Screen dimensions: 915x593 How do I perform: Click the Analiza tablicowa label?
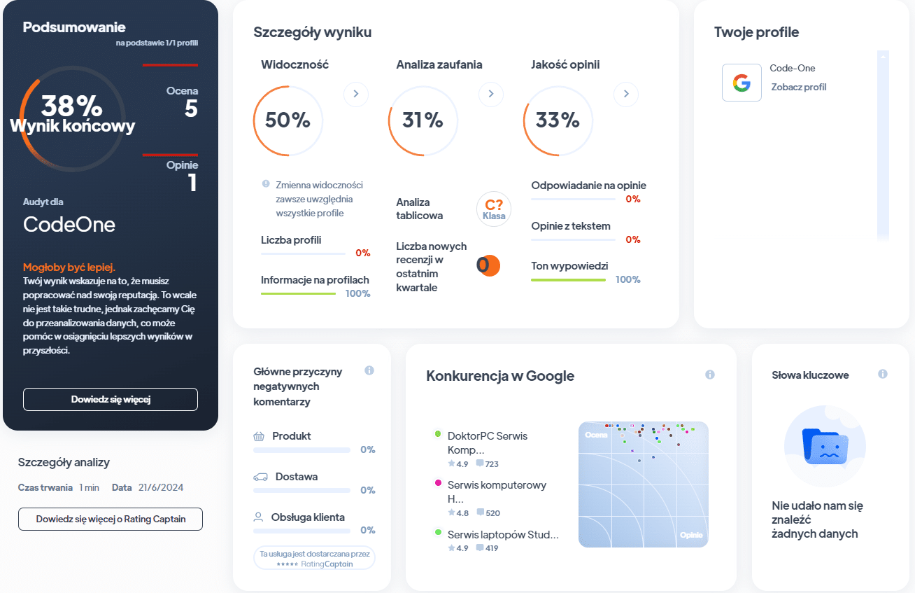pyautogui.click(x=420, y=209)
